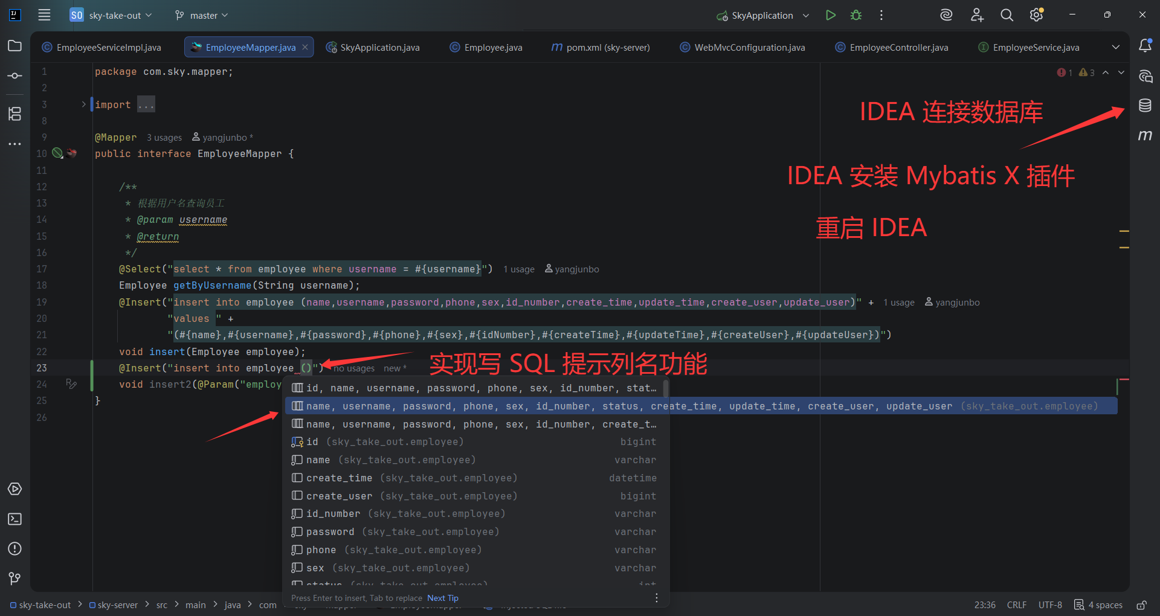Switch to pom.xml (sky-server) tab
Image resolution: width=1160 pixels, height=616 pixels.
tap(601, 47)
